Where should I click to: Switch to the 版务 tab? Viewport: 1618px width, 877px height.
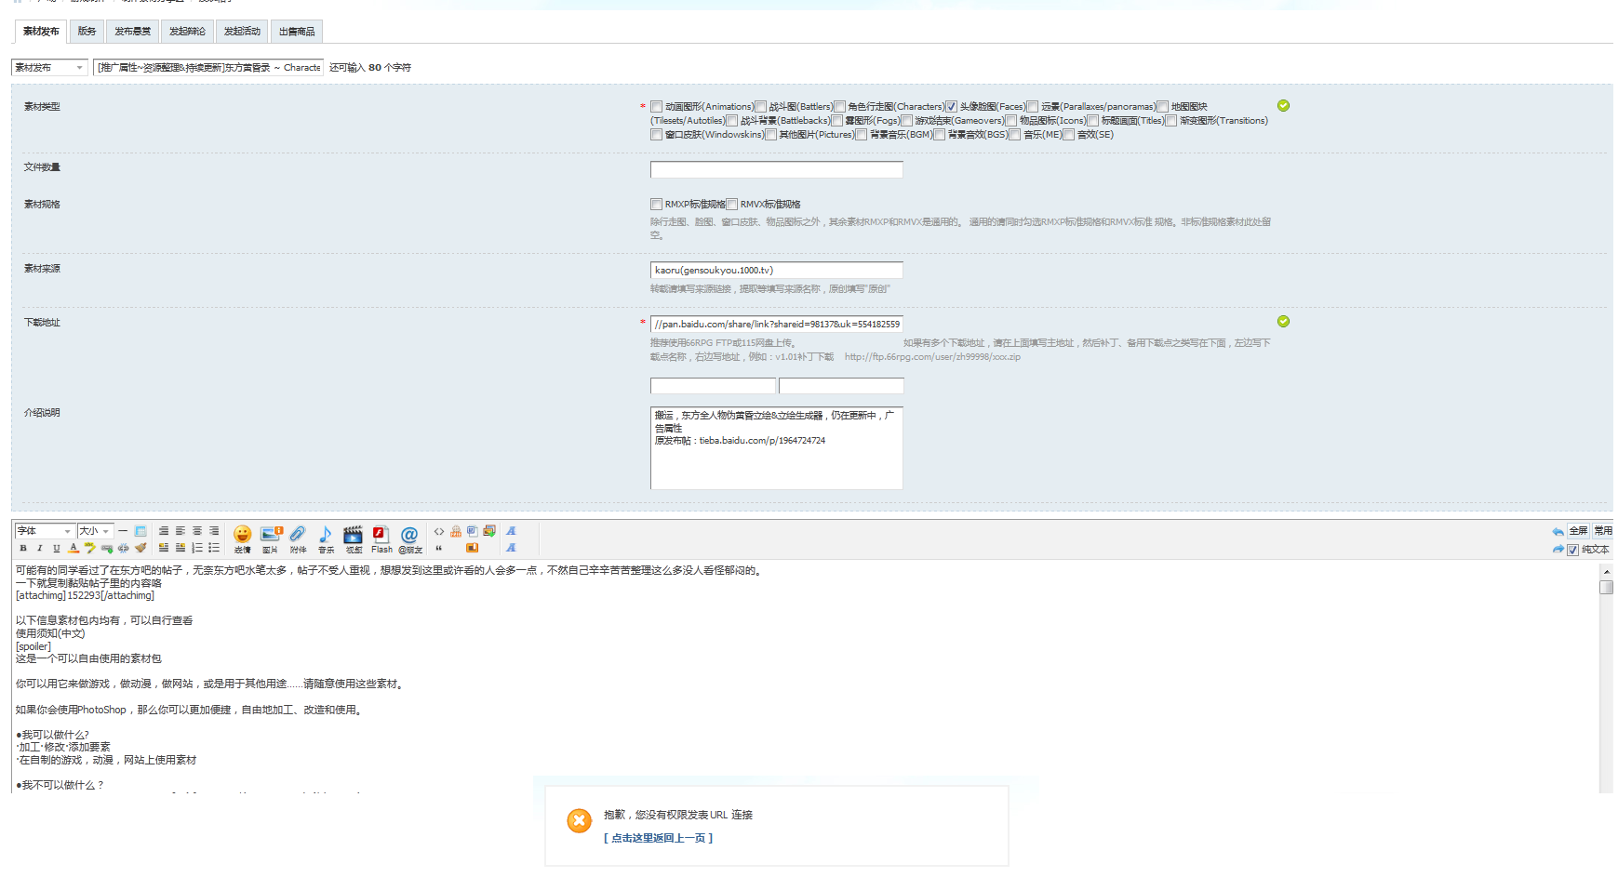point(87,32)
